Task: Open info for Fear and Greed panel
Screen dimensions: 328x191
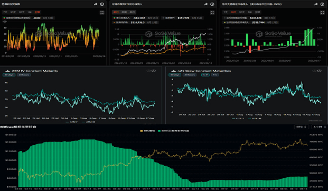Action: [102, 4]
